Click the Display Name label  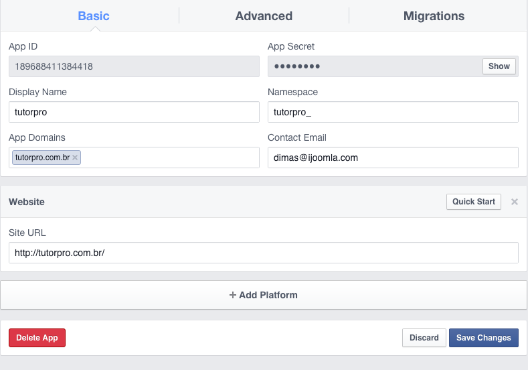coord(37,92)
